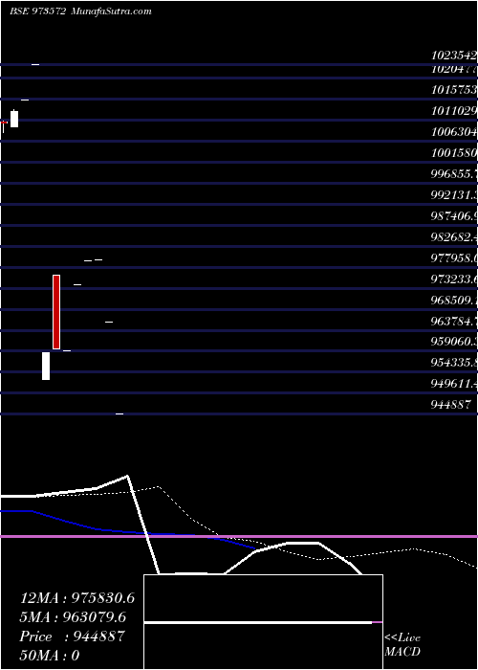This screenshot has height=670, width=478.
Task: Select the 944887 axis price label
Action: pos(452,404)
